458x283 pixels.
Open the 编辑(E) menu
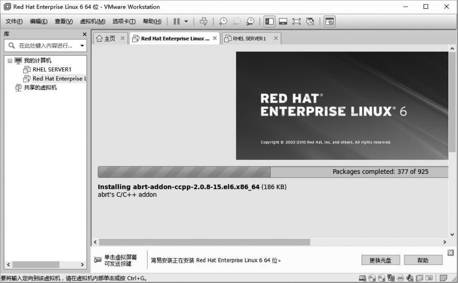[x=39, y=21]
